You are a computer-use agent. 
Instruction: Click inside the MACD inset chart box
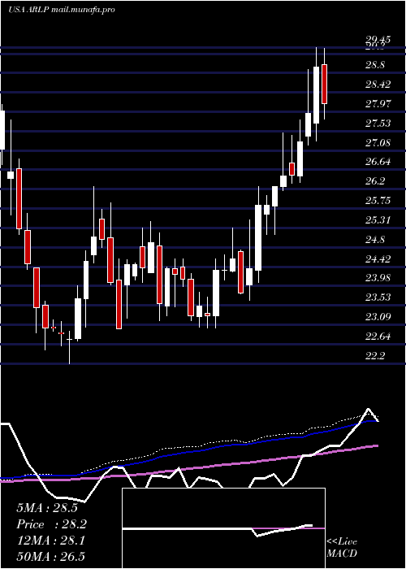223,528
